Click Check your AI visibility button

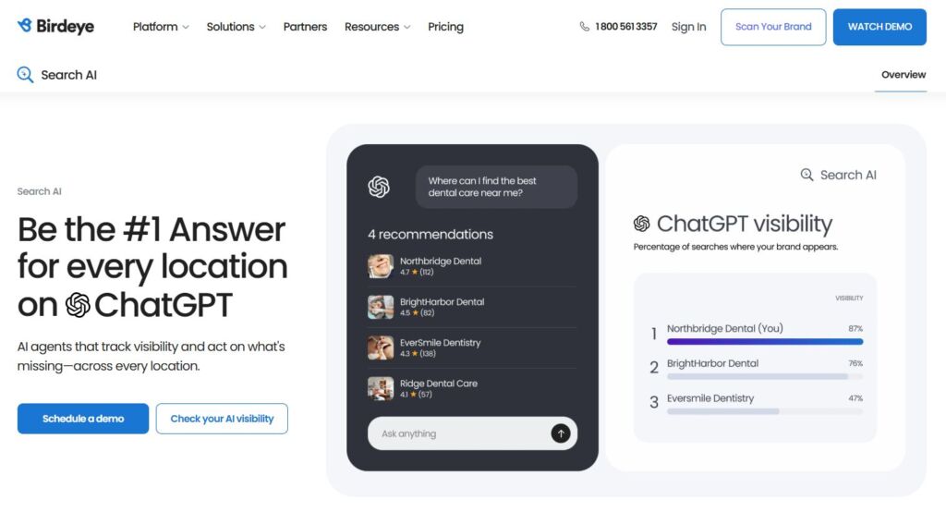[222, 419]
